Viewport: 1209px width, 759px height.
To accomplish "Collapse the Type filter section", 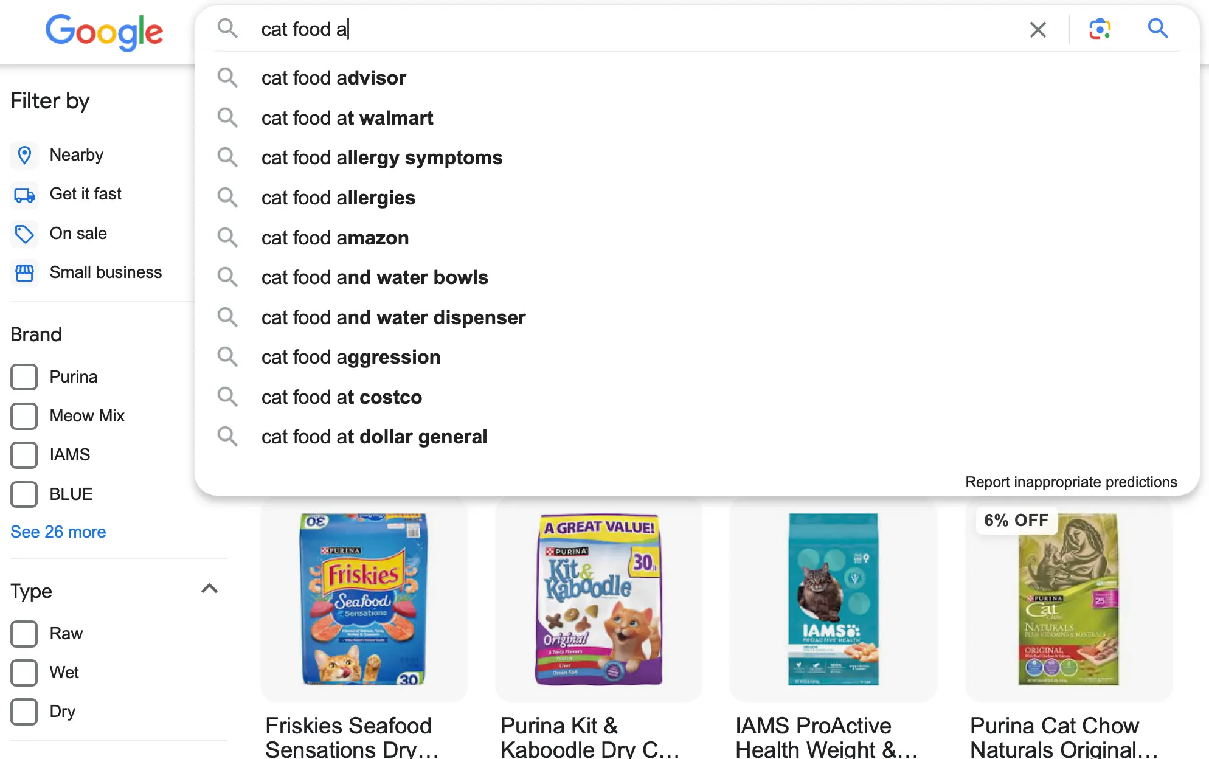I will (x=209, y=589).
